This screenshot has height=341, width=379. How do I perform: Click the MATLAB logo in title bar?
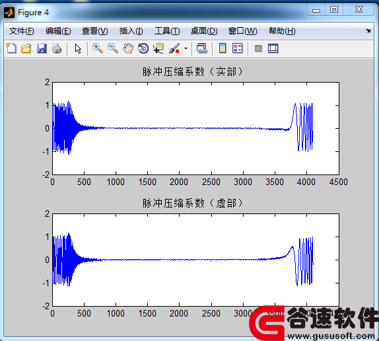[x=9, y=13]
